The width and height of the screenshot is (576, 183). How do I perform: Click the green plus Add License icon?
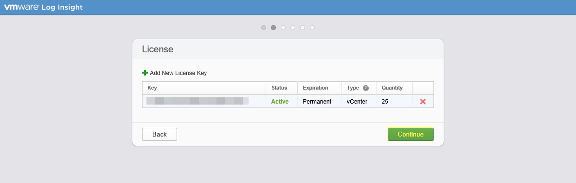(145, 73)
